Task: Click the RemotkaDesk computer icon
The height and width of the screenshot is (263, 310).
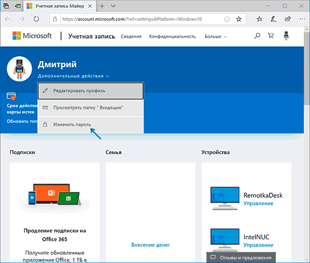Action: tap(225, 198)
